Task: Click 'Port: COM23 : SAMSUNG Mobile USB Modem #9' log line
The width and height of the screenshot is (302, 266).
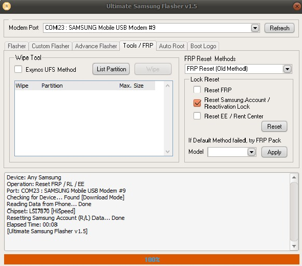Action: (x=66, y=191)
